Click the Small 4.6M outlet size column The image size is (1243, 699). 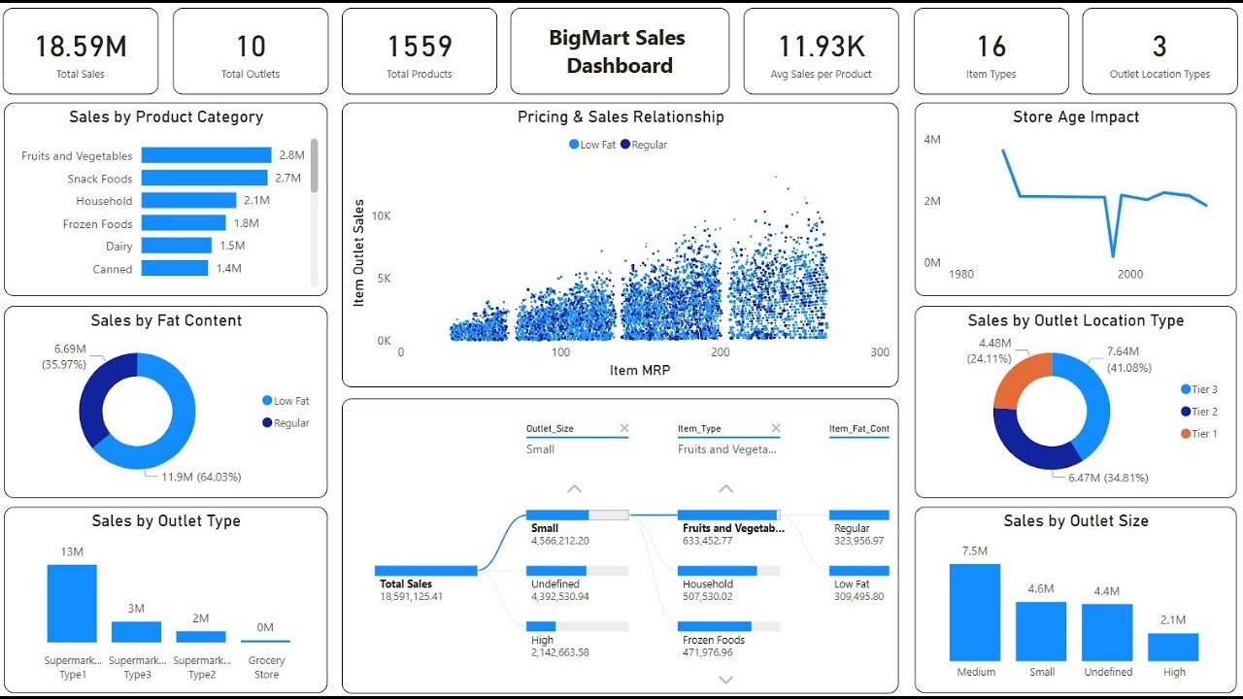point(1041,631)
